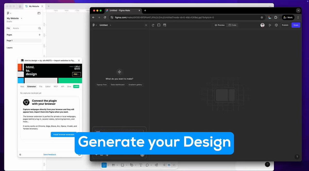Open Comment tool options dropdown arrow
Viewport: 309px width, 171px height.
(151, 165)
